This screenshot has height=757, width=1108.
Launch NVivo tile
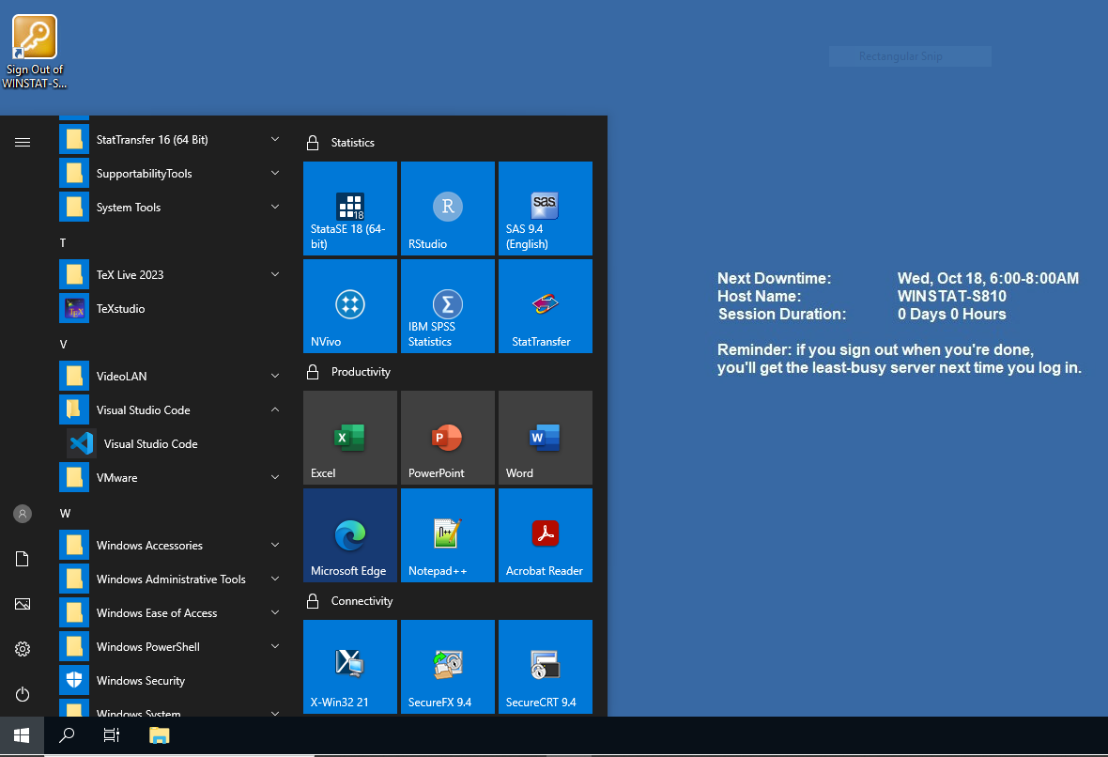349,306
